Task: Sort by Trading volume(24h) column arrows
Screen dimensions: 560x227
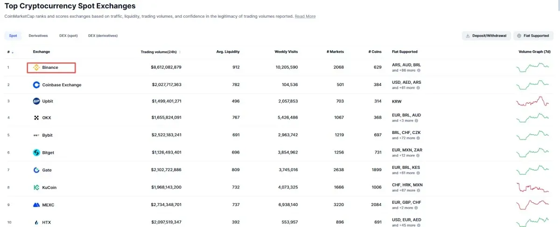Action: [x=180, y=52]
